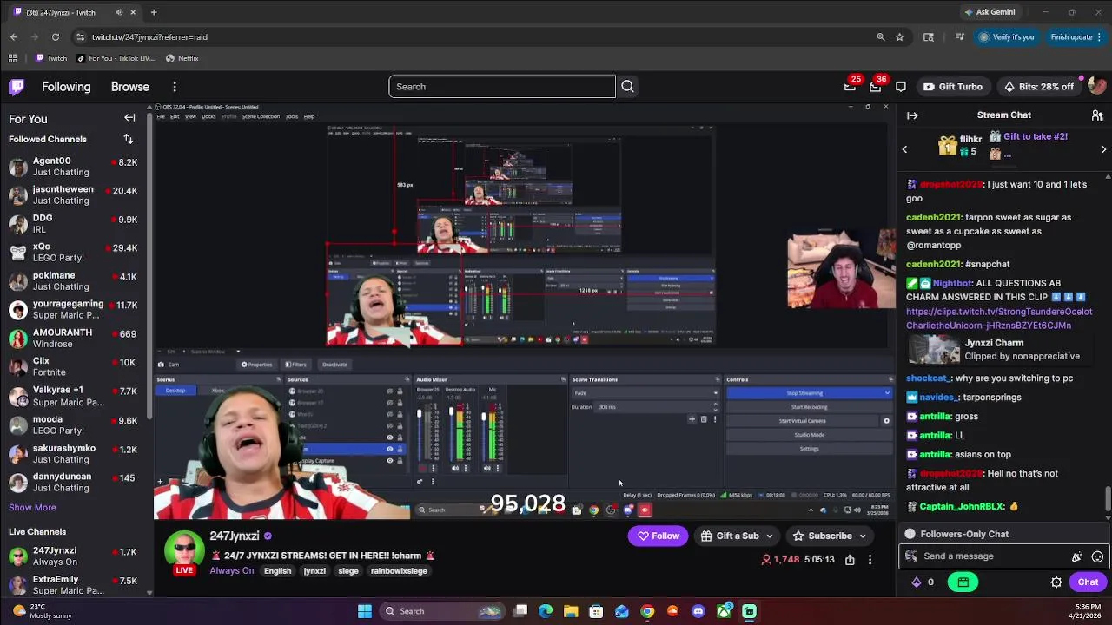Click the Gift Turbo button

coord(953,87)
